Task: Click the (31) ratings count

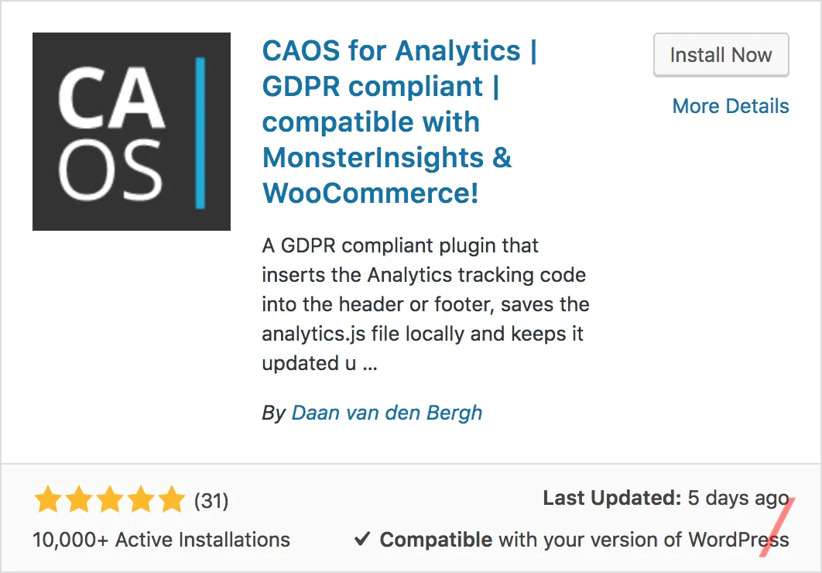Action: [x=211, y=501]
